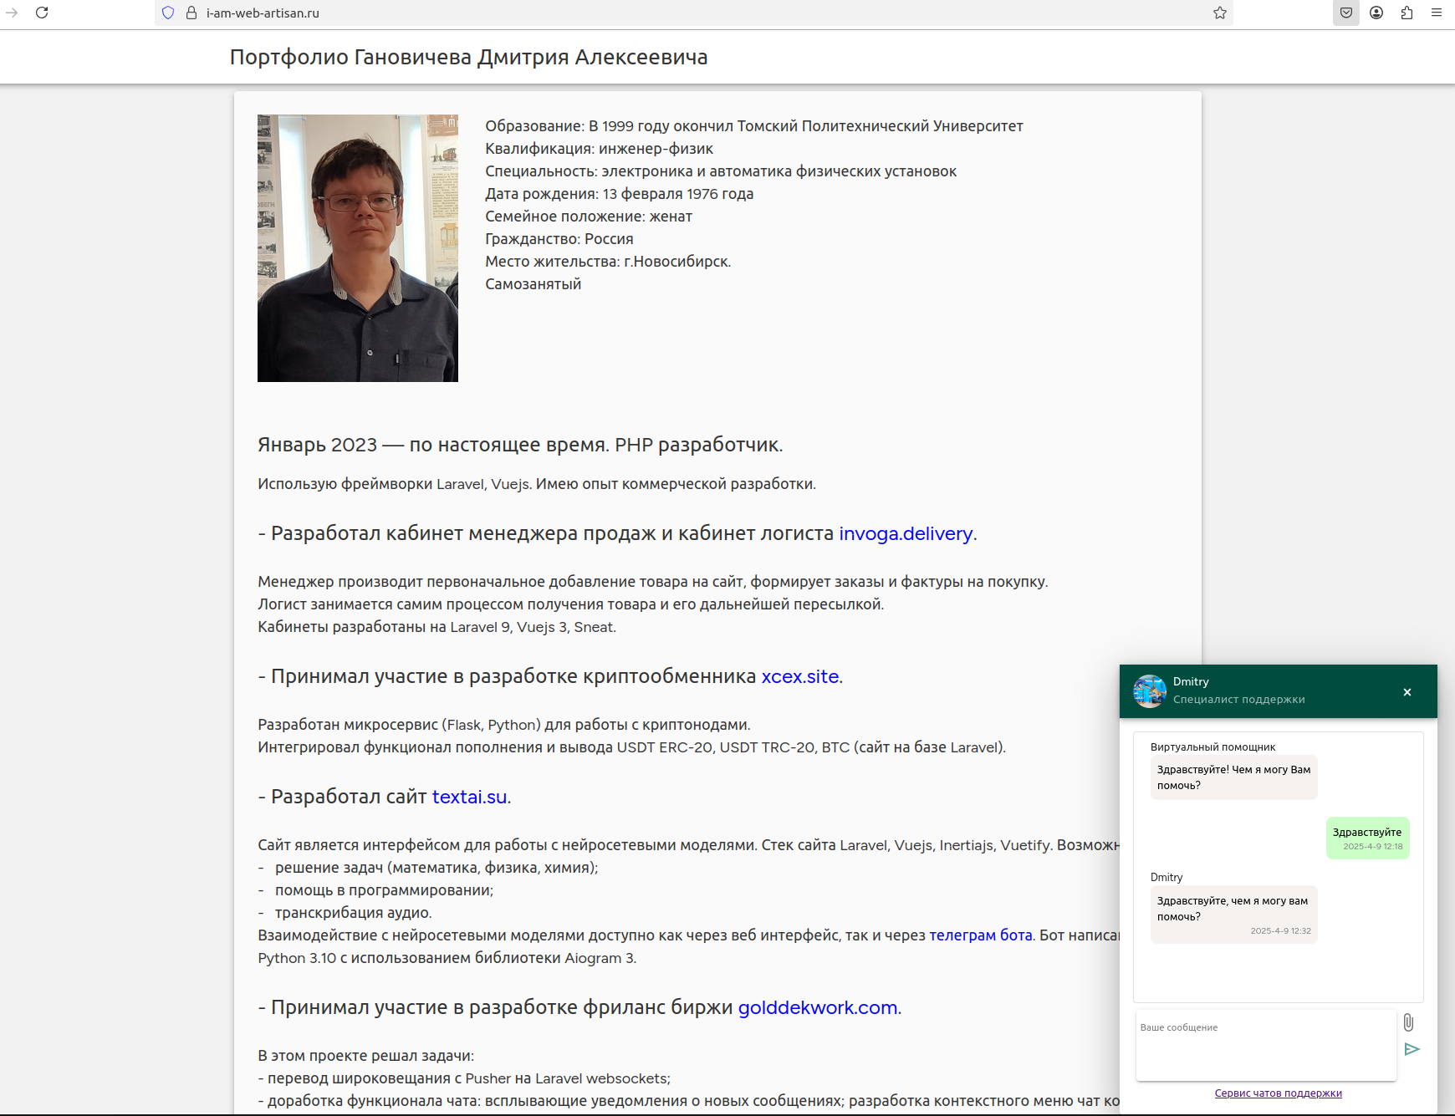Viewport: 1455px width, 1116px height.
Task: Reload the page with the refresh icon
Action: 42,13
